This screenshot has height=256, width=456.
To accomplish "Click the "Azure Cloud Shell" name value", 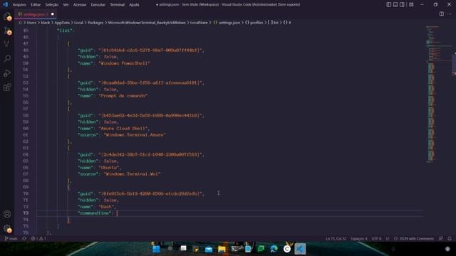I will click(123, 128).
